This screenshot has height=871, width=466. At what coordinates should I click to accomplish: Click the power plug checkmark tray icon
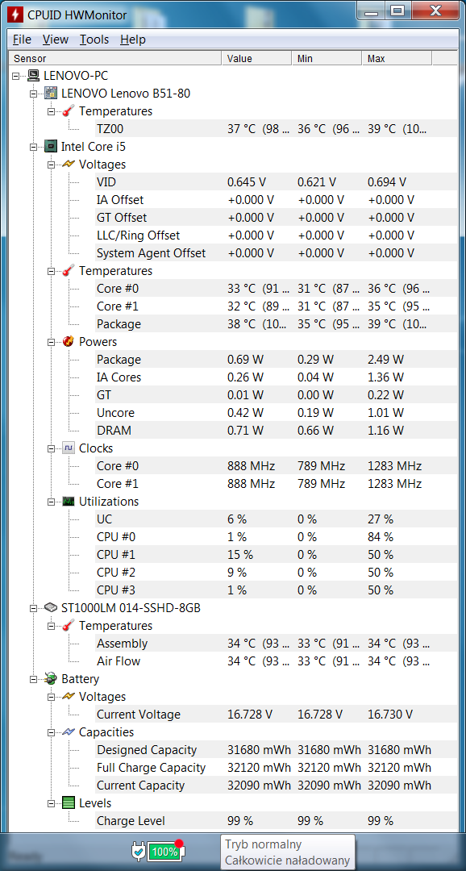[x=139, y=851]
